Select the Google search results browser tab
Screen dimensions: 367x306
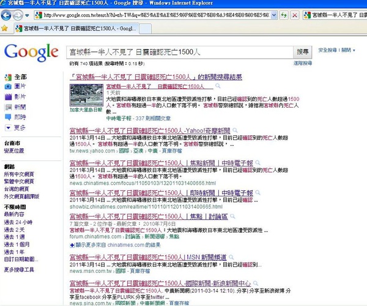[x=76, y=29]
